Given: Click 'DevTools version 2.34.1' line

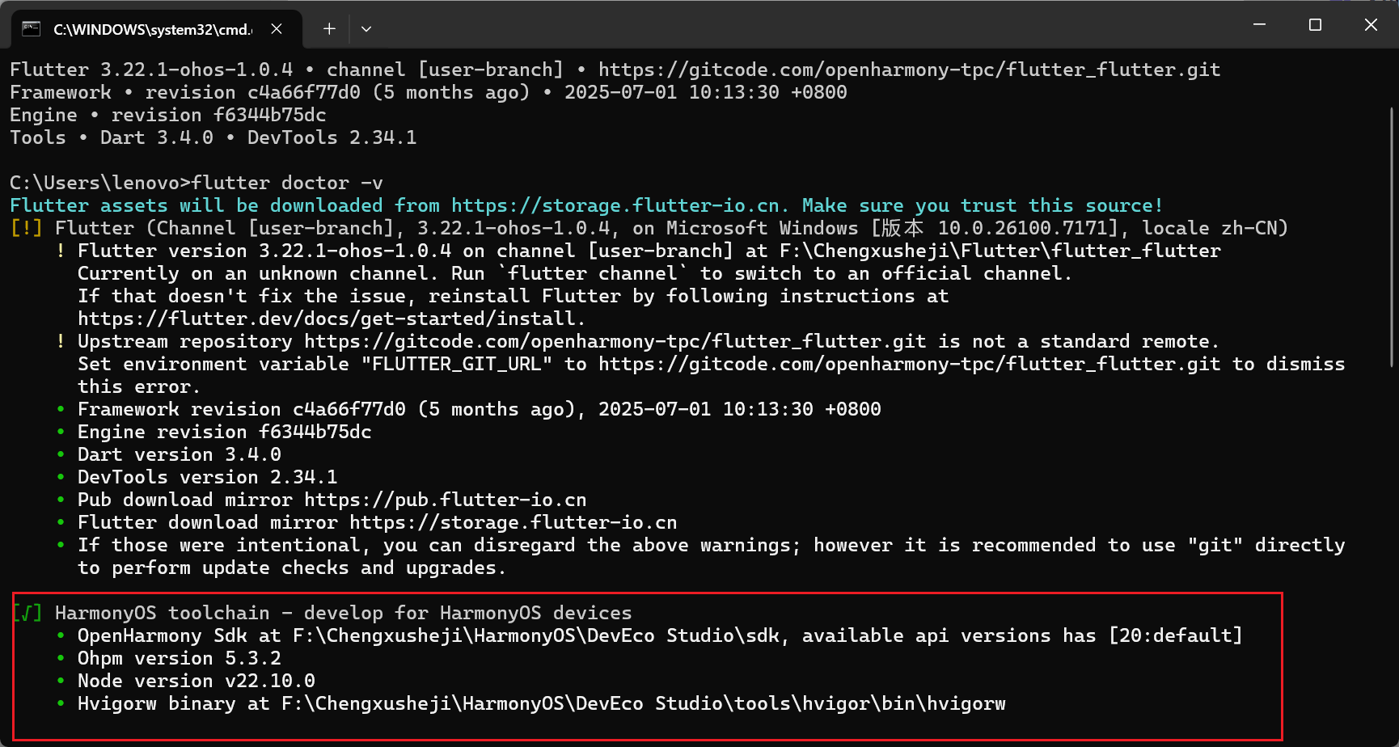Looking at the screenshot, I should point(208,477).
